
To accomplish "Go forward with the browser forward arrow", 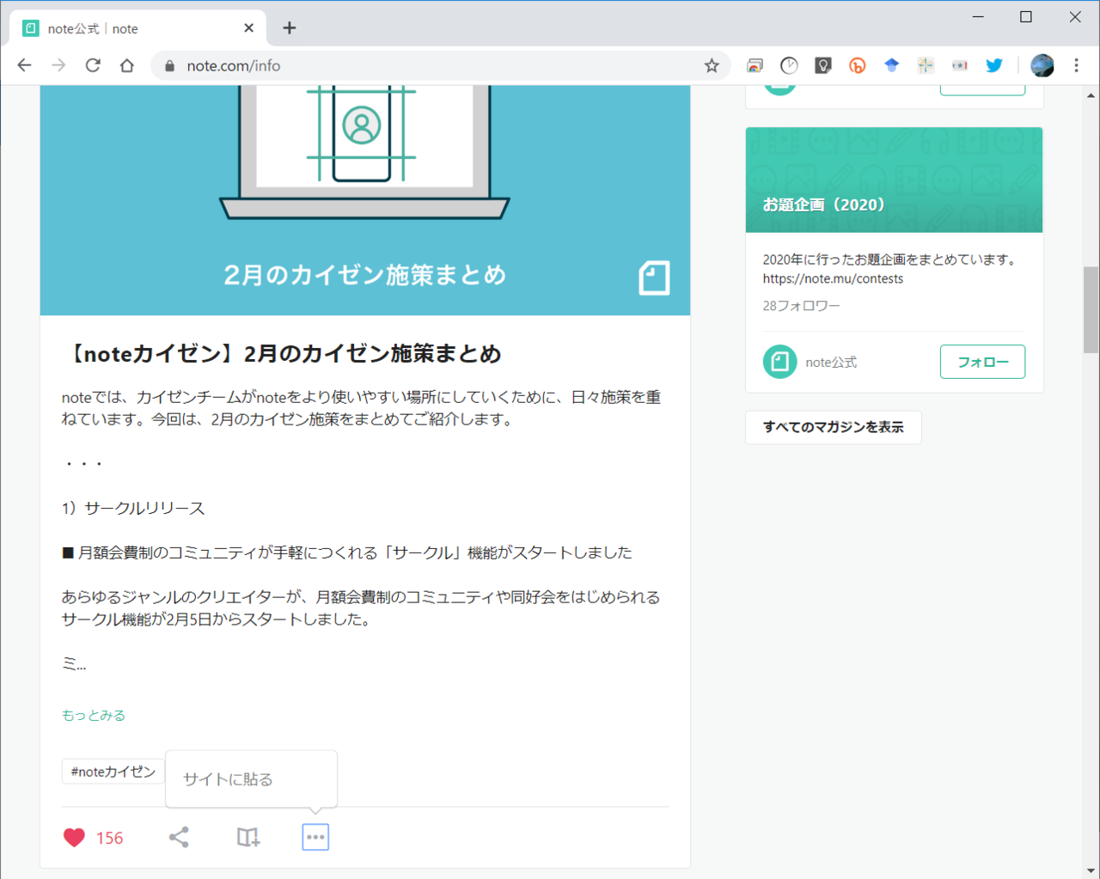I will click(58, 65).
